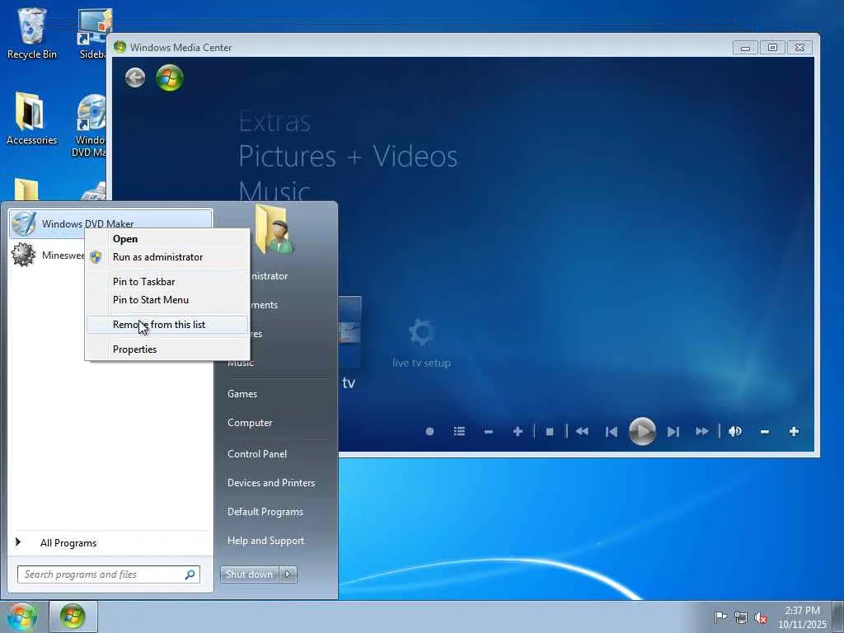Click the record dot in Media Center controls
Viewport: 844px width, 633px height.
pyautogui.click(x=429, y=432)
